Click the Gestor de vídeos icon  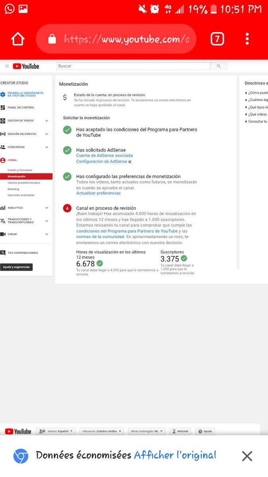pos(3,121)
